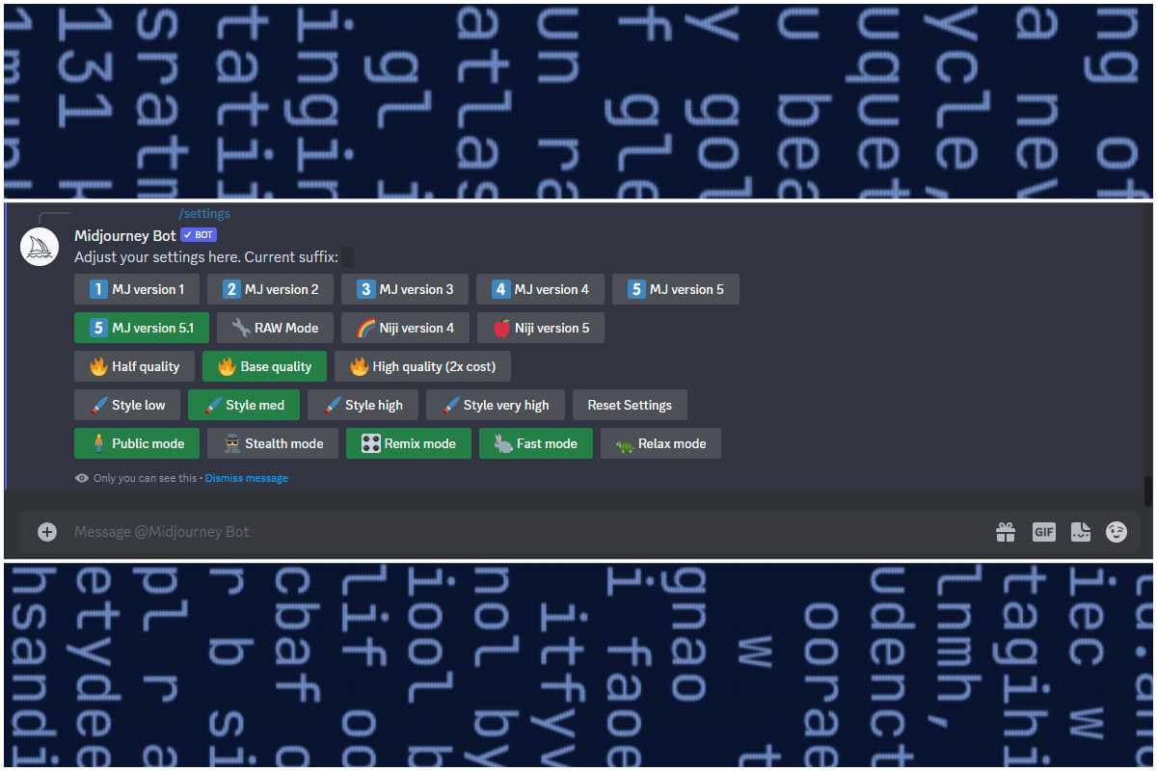Switch to Fast mode

[x=536, y=443]
